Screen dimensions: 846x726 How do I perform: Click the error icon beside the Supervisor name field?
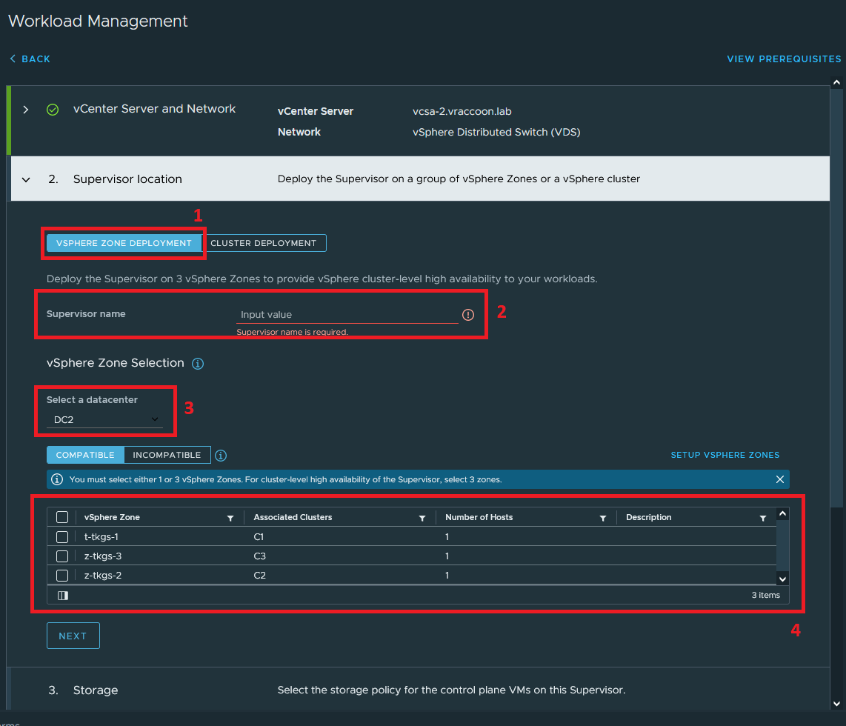467,314
